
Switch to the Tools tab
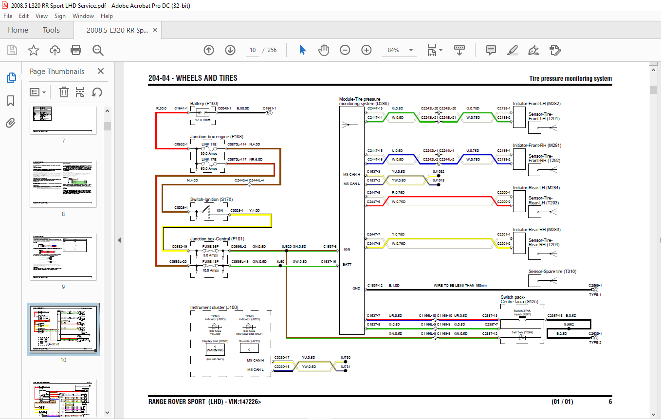point(51,30)
